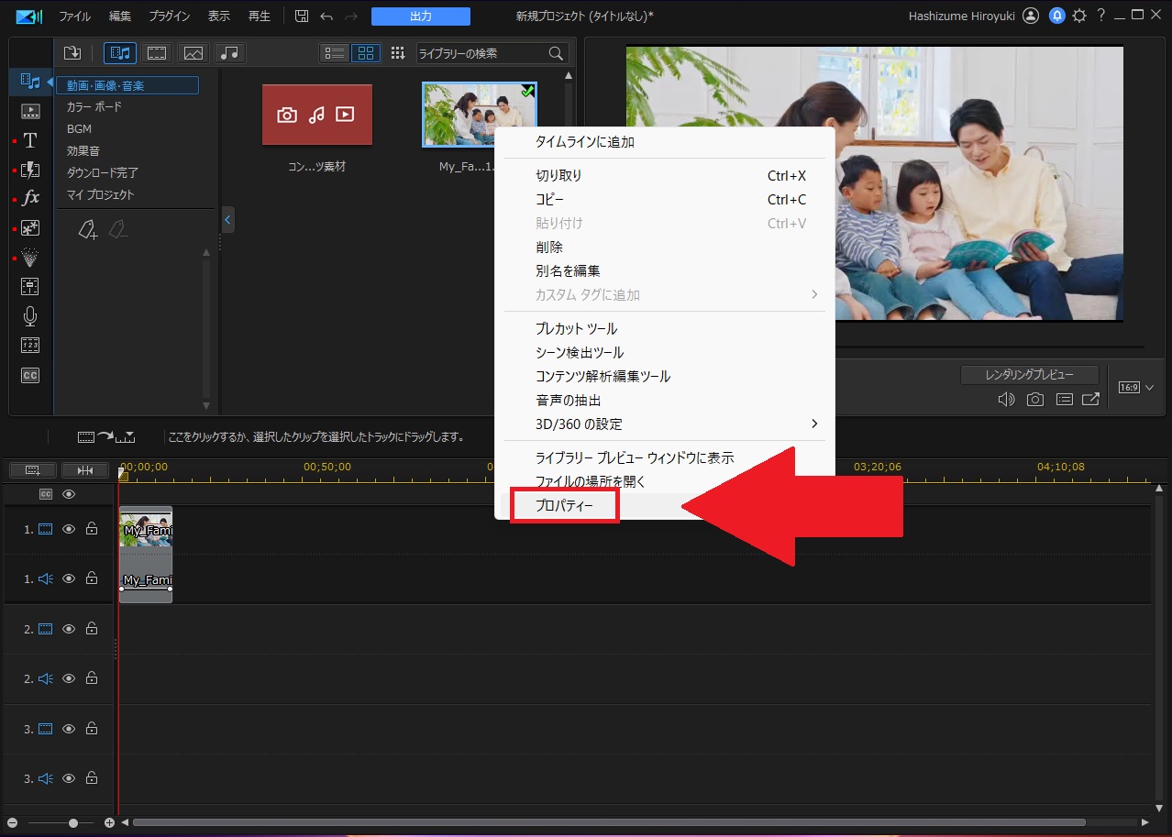Viewport: 1172px width, 837px height.
Task: Open the library menu grid-dots button
Action: 398,53
